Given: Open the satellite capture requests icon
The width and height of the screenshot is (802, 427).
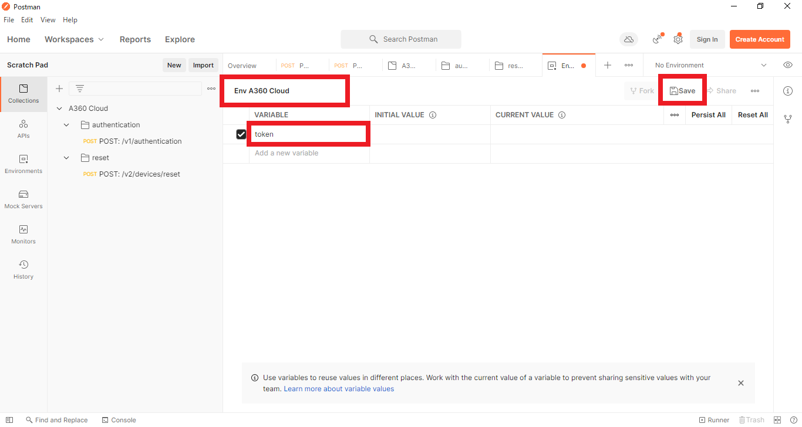Looking at the screenshot, I should click(x=658, y=39).
